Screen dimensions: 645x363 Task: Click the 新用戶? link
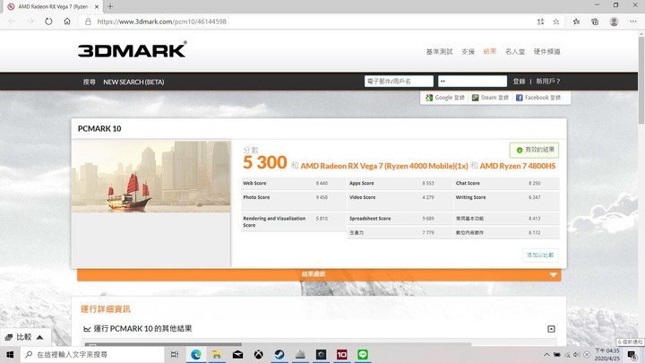pos(547,81)
